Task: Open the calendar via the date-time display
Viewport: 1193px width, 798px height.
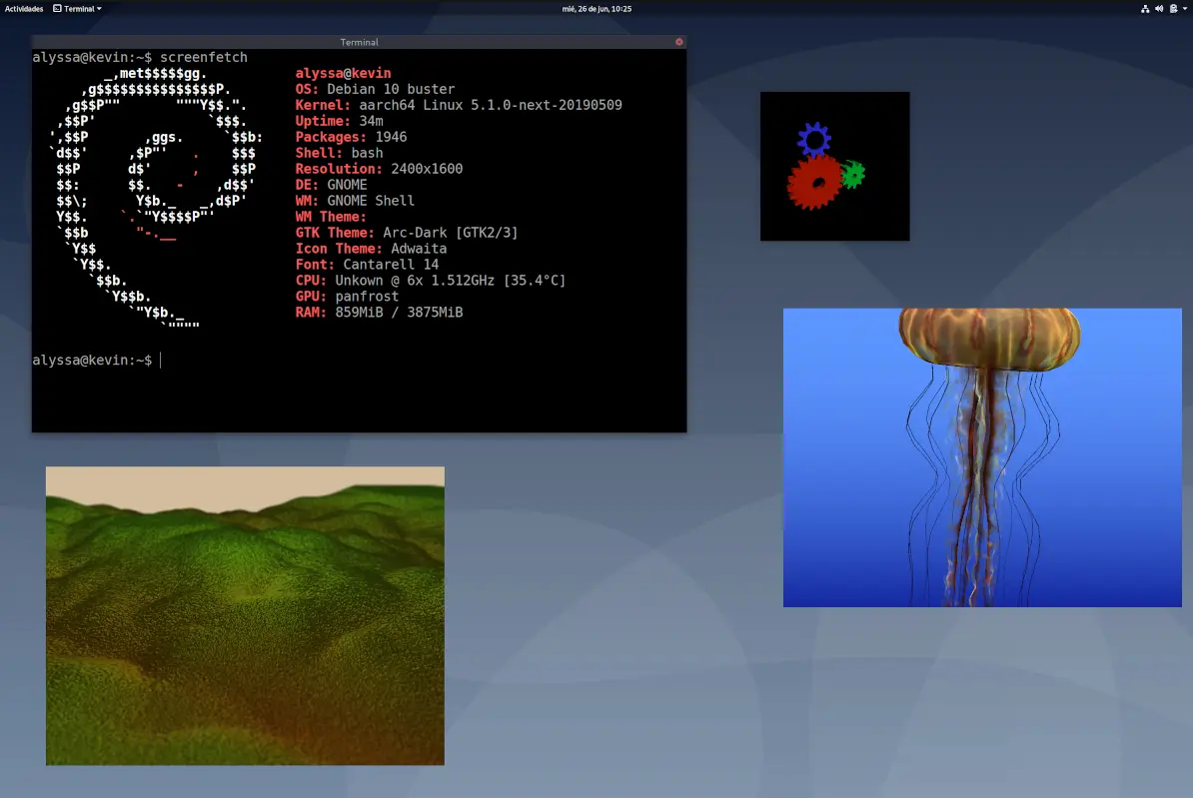Action: [x=596, y=8]
